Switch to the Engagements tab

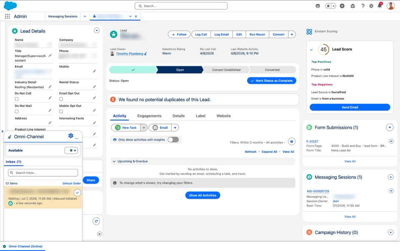click(149, 116)
